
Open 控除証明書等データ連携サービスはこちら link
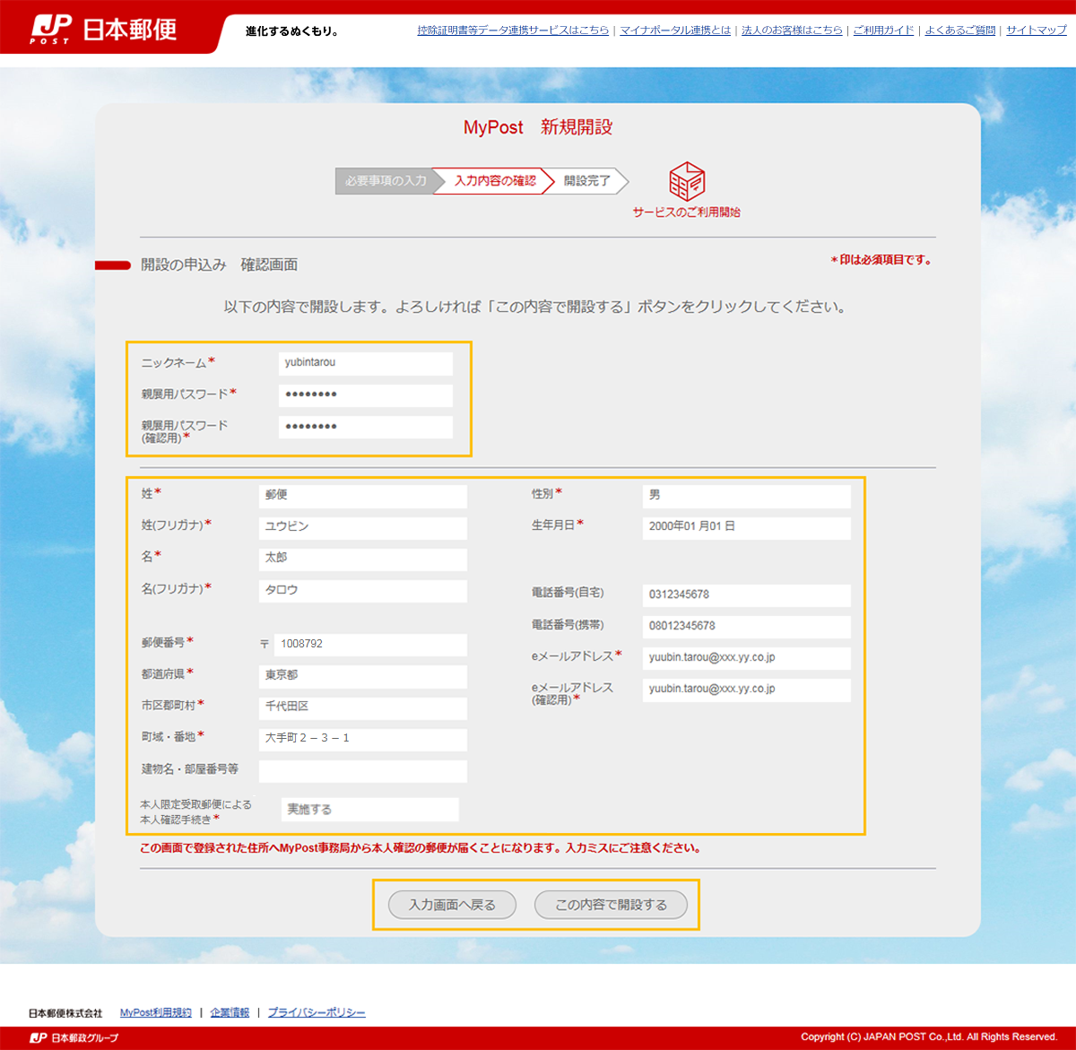coord(513,30)
